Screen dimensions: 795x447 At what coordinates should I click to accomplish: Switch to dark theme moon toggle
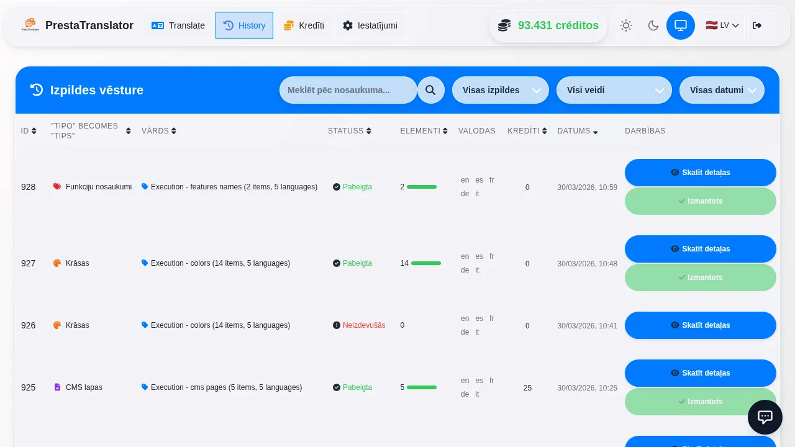653,25
